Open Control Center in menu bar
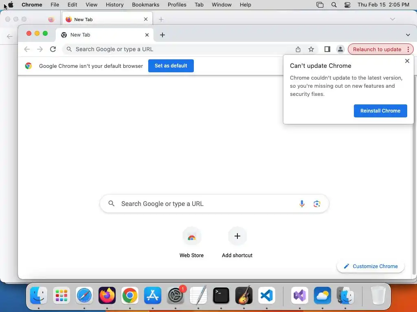Viewport: 417px width, 312px height. pyautogui.click(x=347, y=5)
